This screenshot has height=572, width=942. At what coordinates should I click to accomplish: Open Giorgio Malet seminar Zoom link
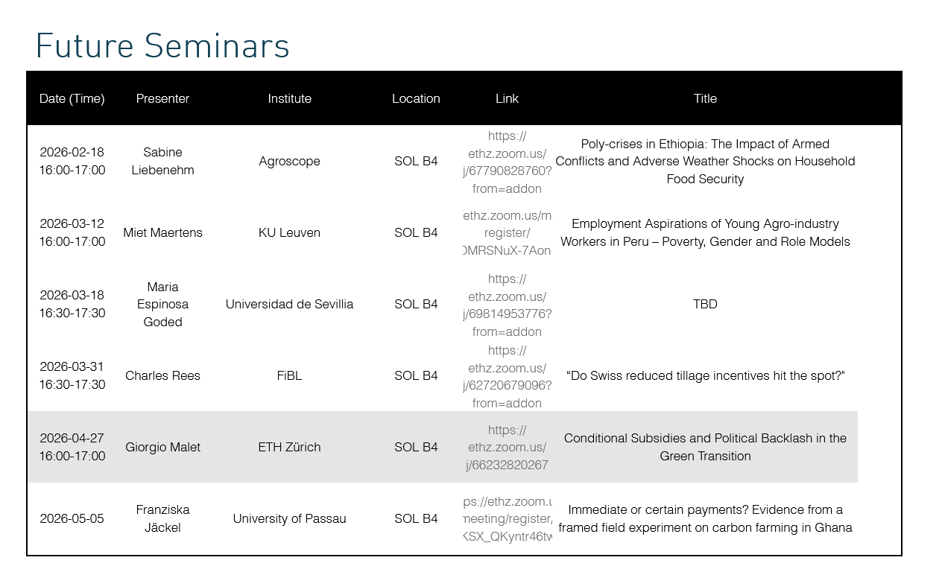coord(507,448)
